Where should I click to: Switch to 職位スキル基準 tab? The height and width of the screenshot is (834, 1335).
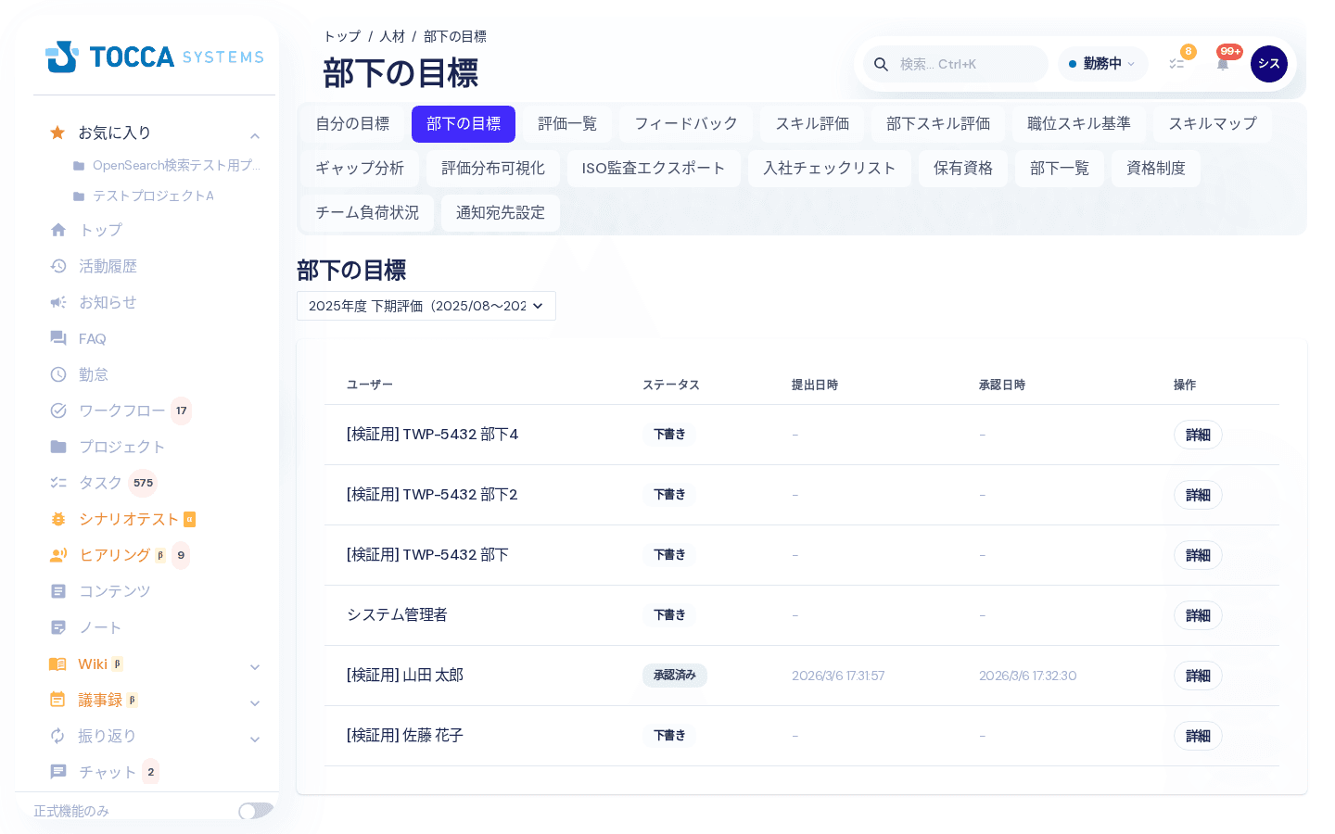point(1079,124)
